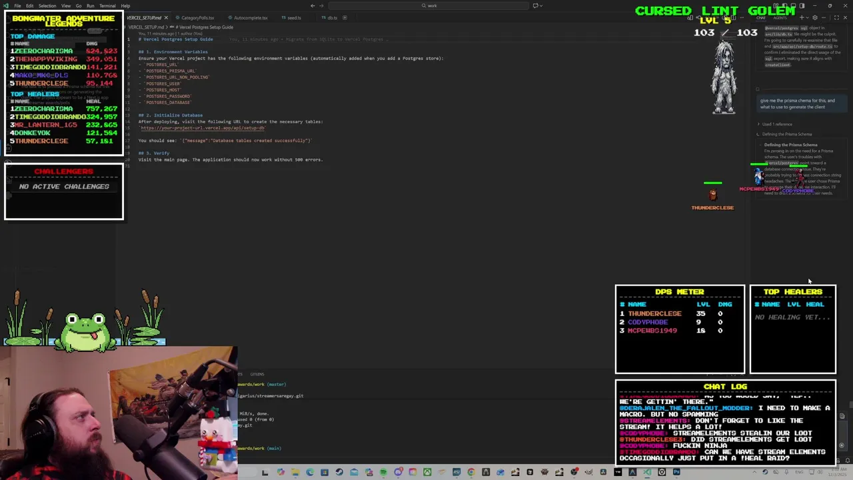Switch to the seed.ts editor tab
This screenshot has height=480, width=853.
(x=294, y=18)
